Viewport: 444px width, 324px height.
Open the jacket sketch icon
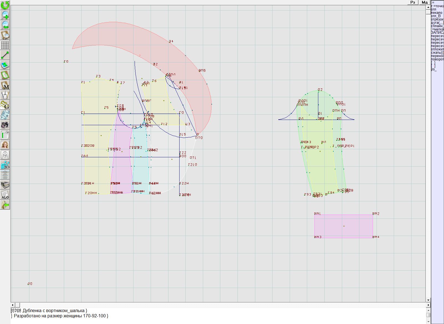(5, 155)
